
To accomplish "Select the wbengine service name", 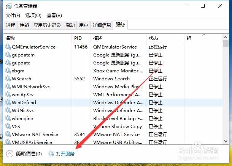I will point(22,119).
